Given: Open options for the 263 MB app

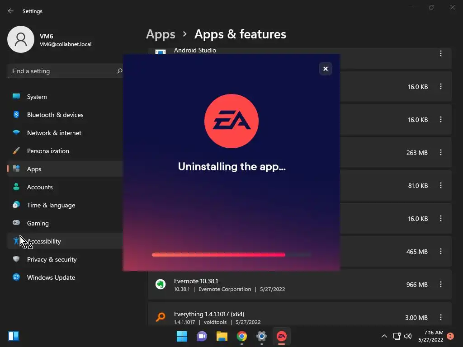Looking at the screenshot, I should point(440,152).
